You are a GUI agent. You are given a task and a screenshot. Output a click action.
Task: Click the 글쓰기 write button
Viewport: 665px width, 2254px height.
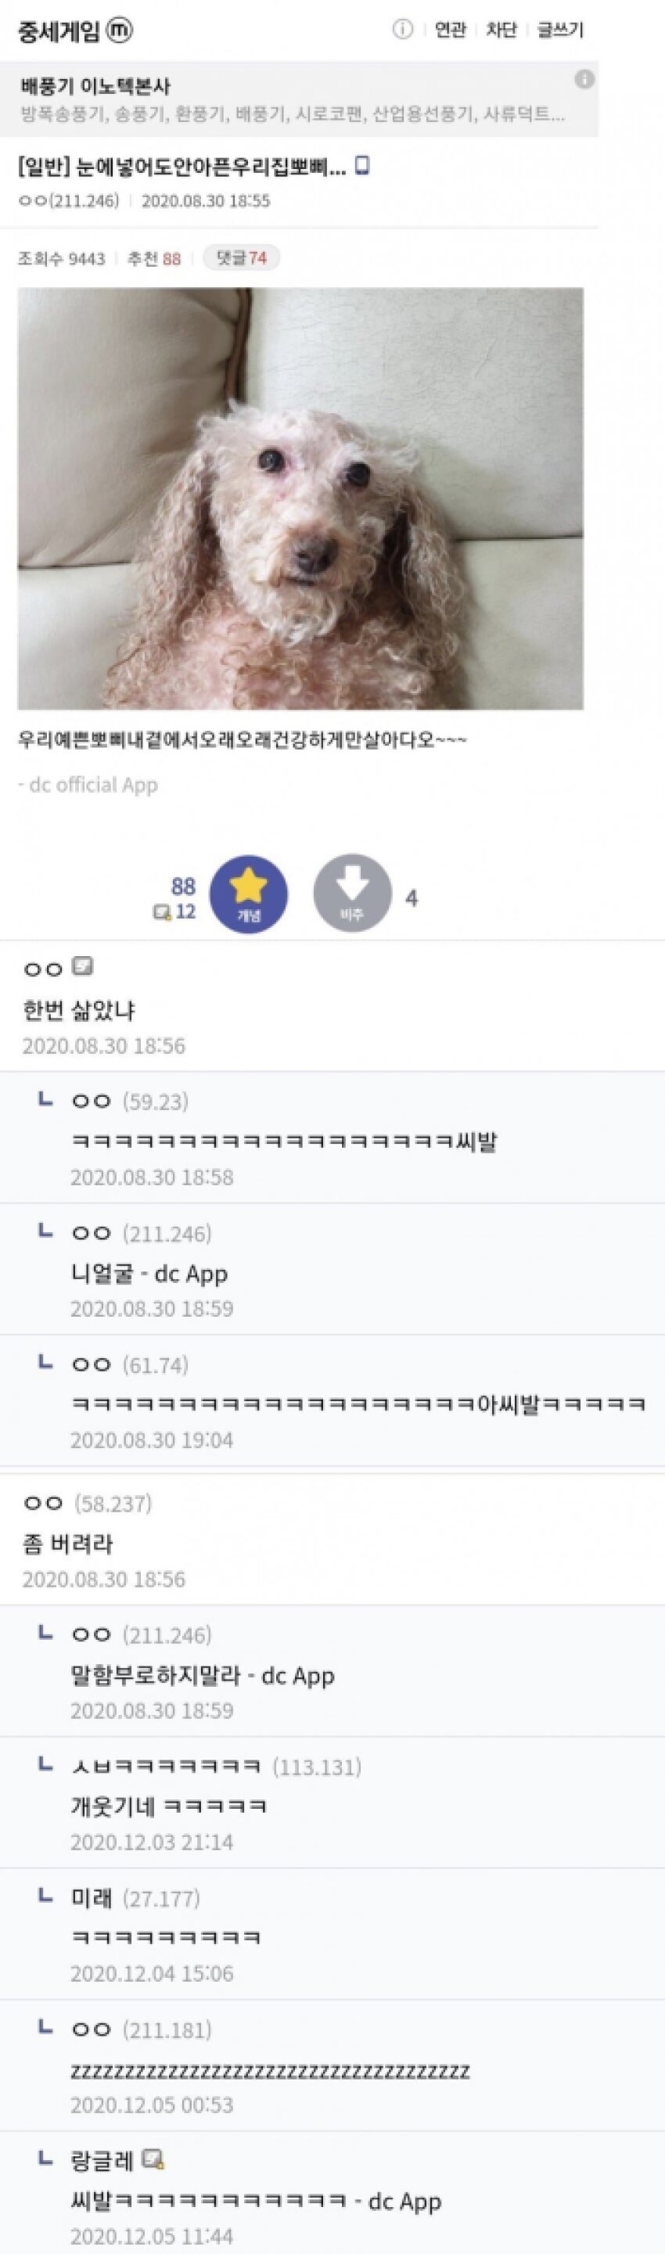(560, 30)
